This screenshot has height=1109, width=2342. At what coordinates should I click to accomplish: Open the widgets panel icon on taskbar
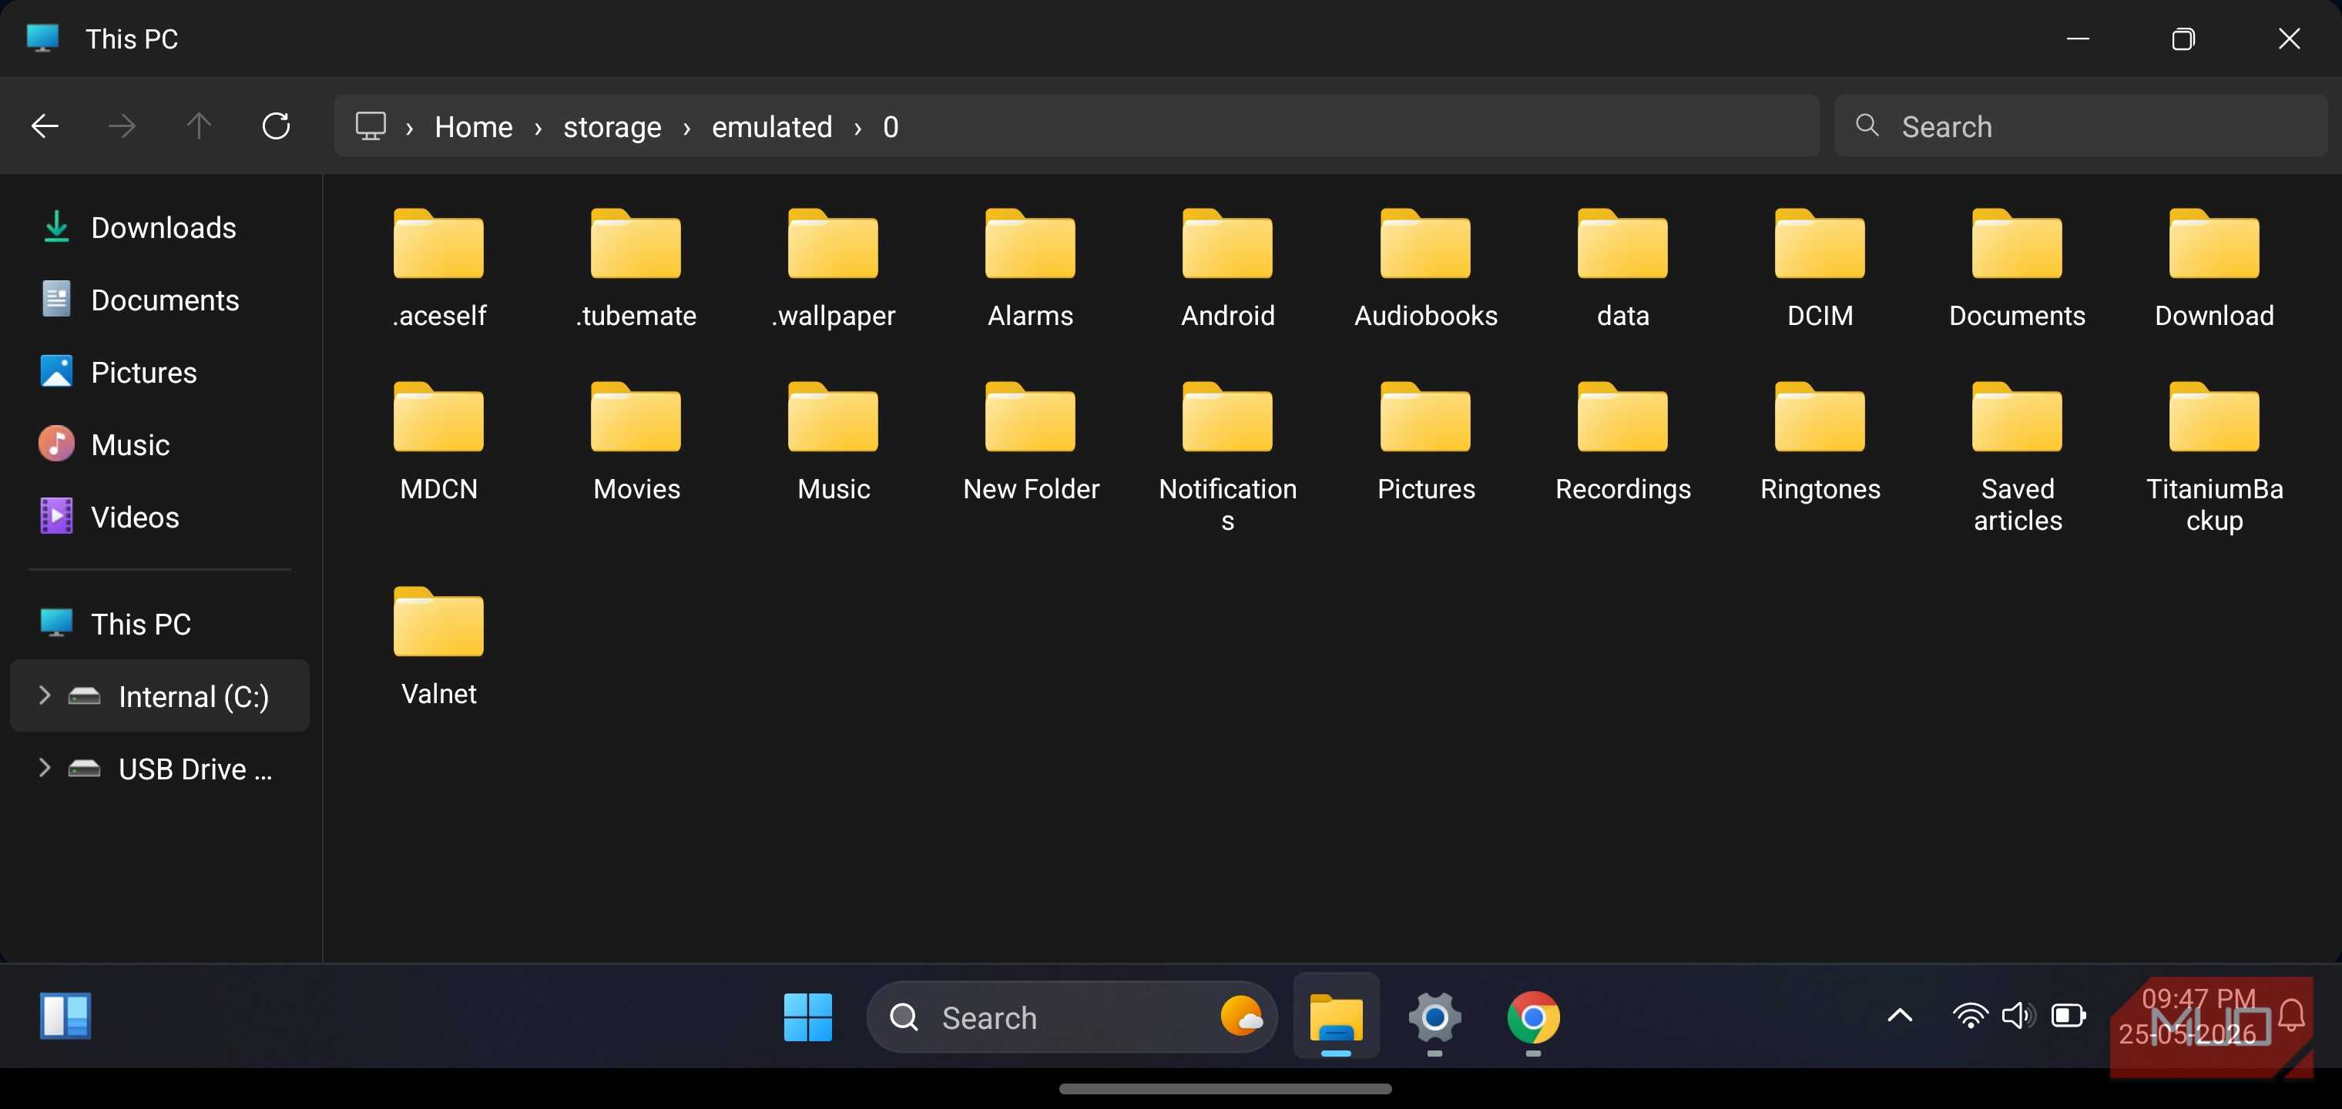65,1015
